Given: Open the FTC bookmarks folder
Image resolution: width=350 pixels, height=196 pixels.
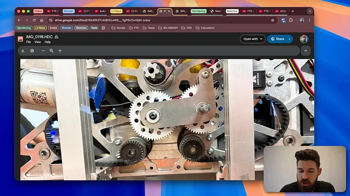Looking at the screenshot, I should tap(134, 28).
